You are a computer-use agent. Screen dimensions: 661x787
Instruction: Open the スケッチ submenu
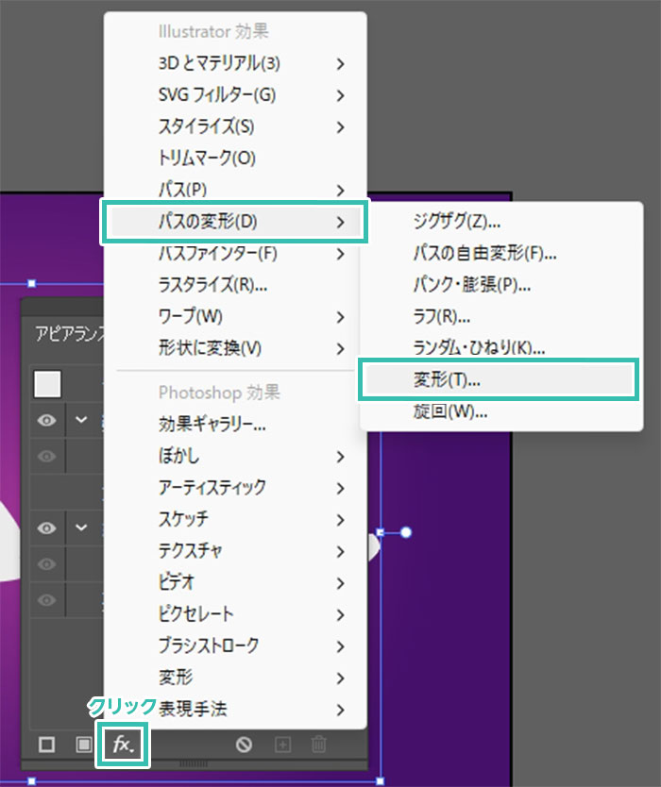pyautogui.click(x=235, y=520)
